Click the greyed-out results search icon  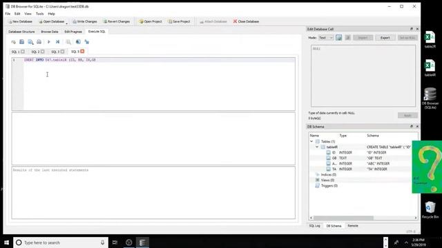tap(68, 42)
